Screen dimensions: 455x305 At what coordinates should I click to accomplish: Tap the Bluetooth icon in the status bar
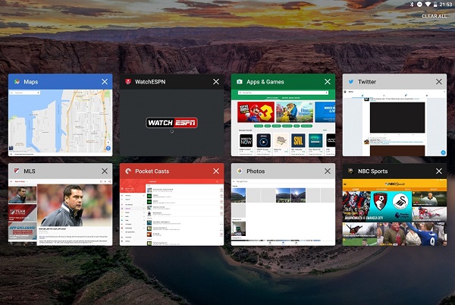(412, 5)
